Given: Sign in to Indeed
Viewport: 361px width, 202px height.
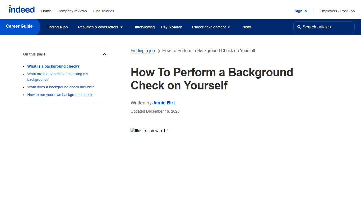Looking at the screenshot, I should [300, 11].
